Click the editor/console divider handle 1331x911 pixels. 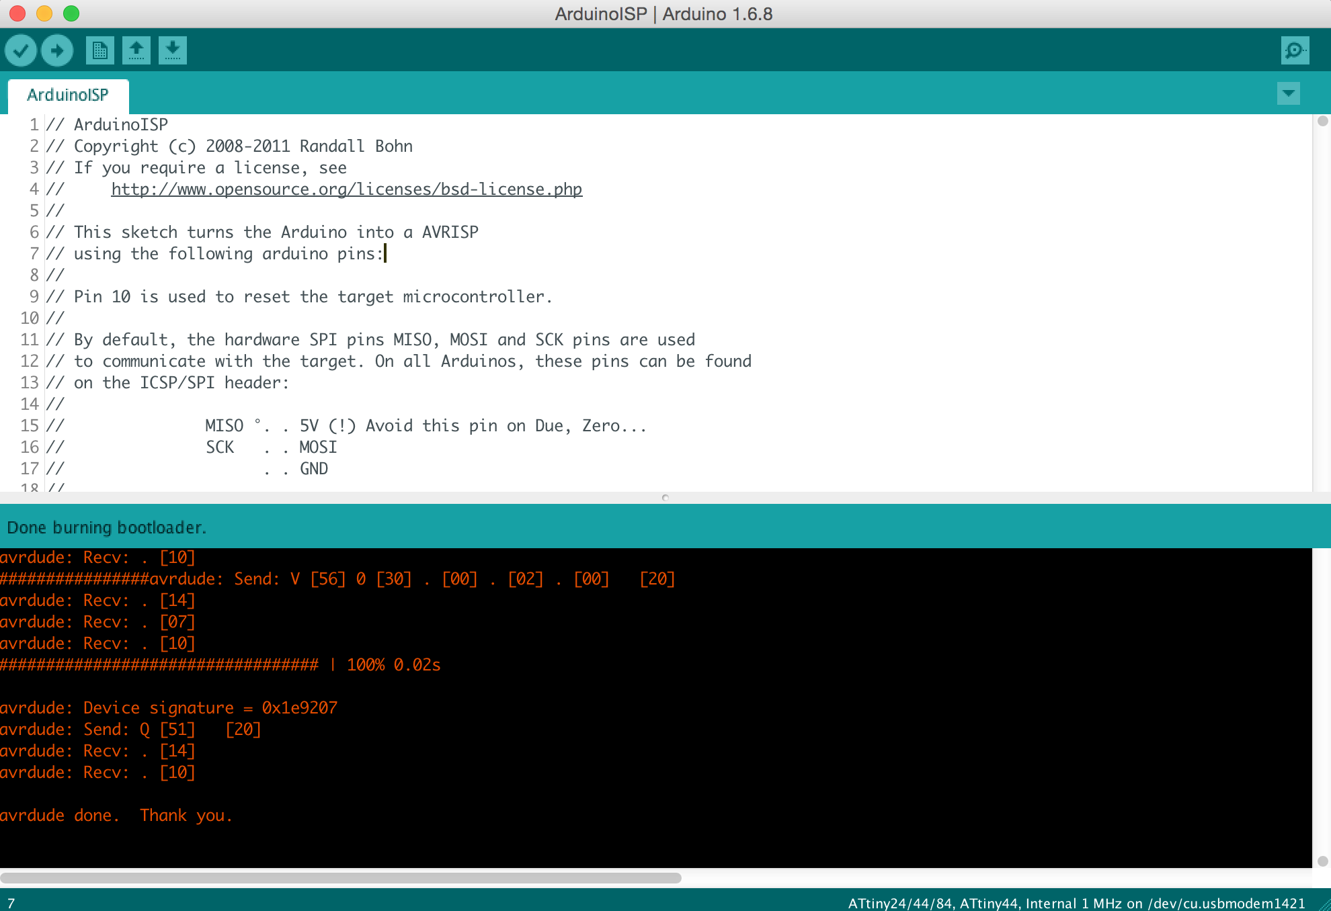[665, 498]
